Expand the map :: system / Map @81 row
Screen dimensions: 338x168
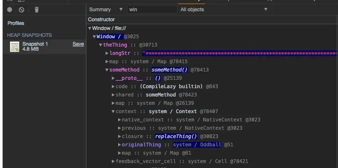[x=119, y=153]
